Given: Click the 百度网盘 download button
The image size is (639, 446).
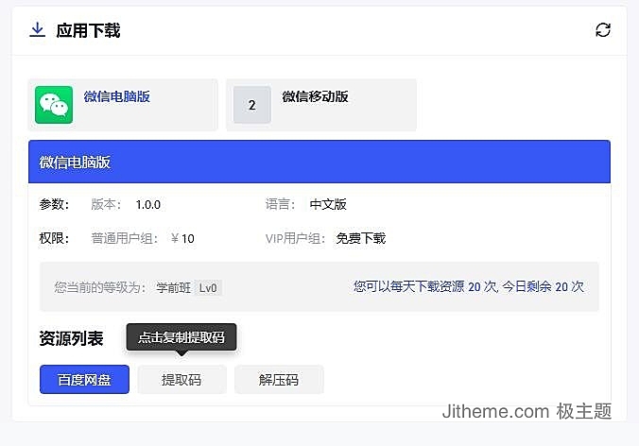Looking at the screenshot, I should point(84,380).
